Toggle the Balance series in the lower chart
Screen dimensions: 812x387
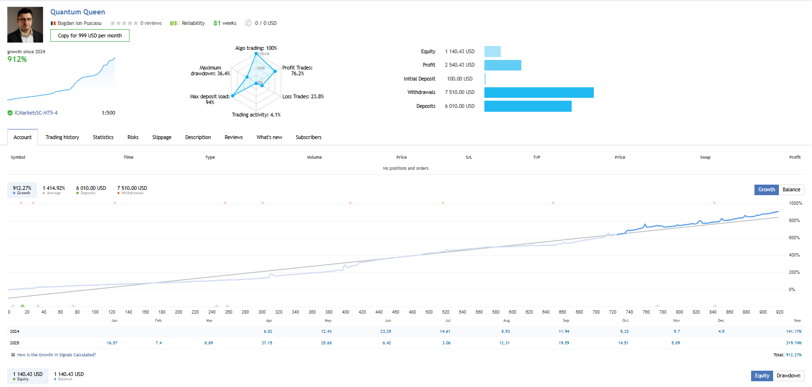pos(69,376)
